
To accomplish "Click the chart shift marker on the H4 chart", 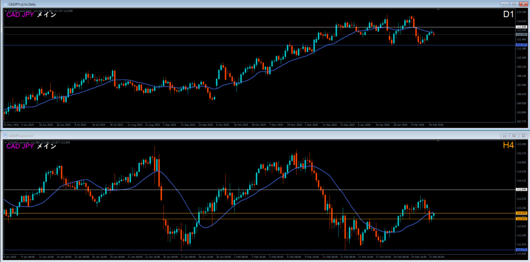I will [x=438, y=141].
